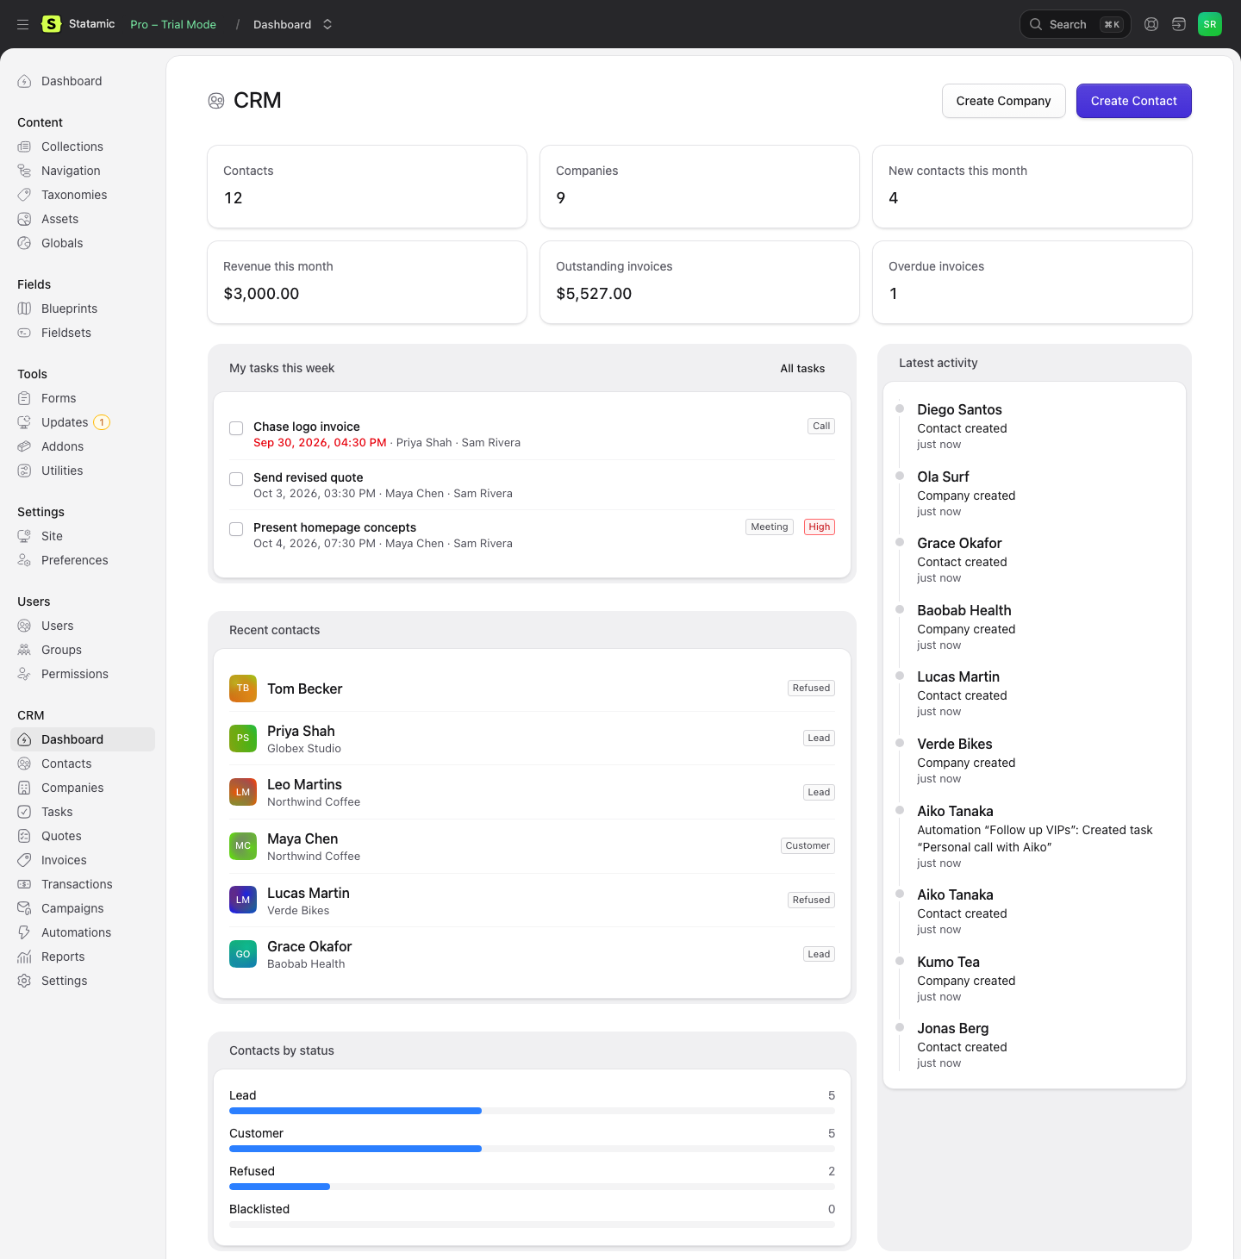This screenshot has height=1259, width=1241.
Task: Open the All tasks link
Action: pos(802,368)
